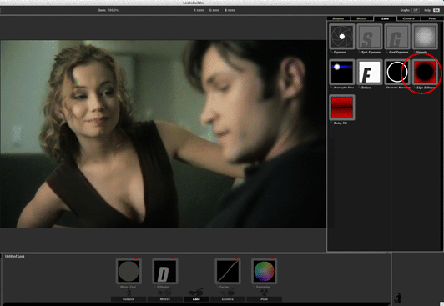Select the Swing-Tilt tool
Screen dimensions: 444x306
tap(342, 108)
